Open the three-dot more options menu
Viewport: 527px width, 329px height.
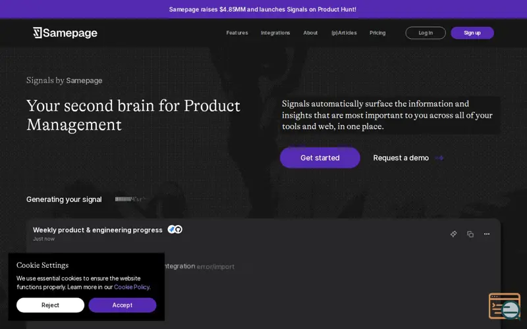(x=487, y=234)
